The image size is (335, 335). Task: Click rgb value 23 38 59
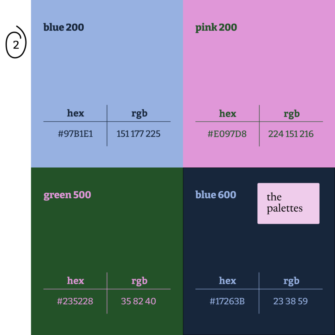pos(291,301)
